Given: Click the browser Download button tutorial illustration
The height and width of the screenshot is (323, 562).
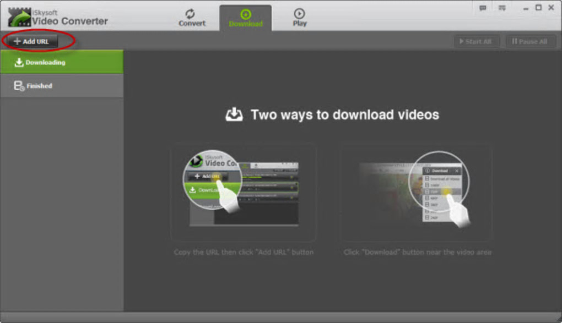Looking at the screenshot, I should [x=416, y=191].
